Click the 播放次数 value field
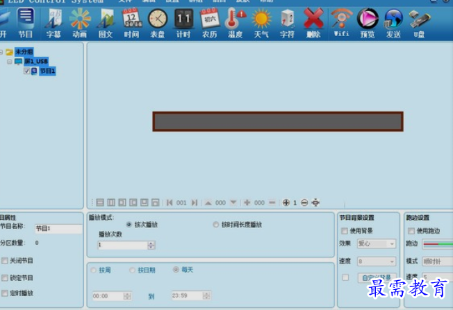 point(123,245)
